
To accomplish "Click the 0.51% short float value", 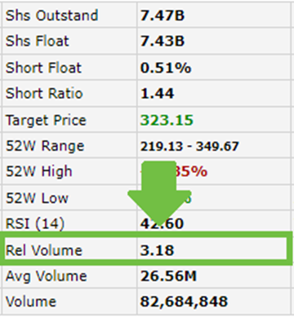I will click(x=166, y=68).
